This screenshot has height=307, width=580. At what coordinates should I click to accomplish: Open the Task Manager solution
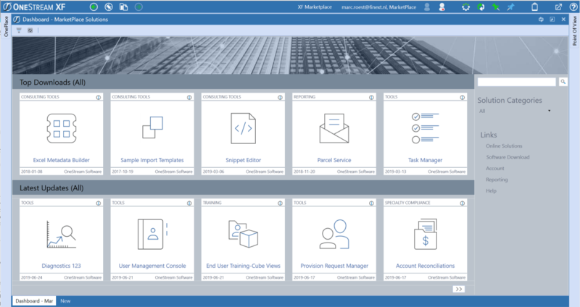[425, 160]
